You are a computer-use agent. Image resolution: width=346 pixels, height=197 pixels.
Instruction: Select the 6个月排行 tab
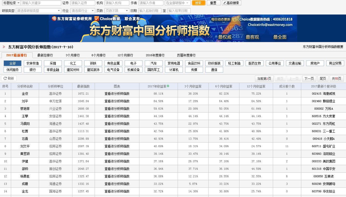click(99, 55)
